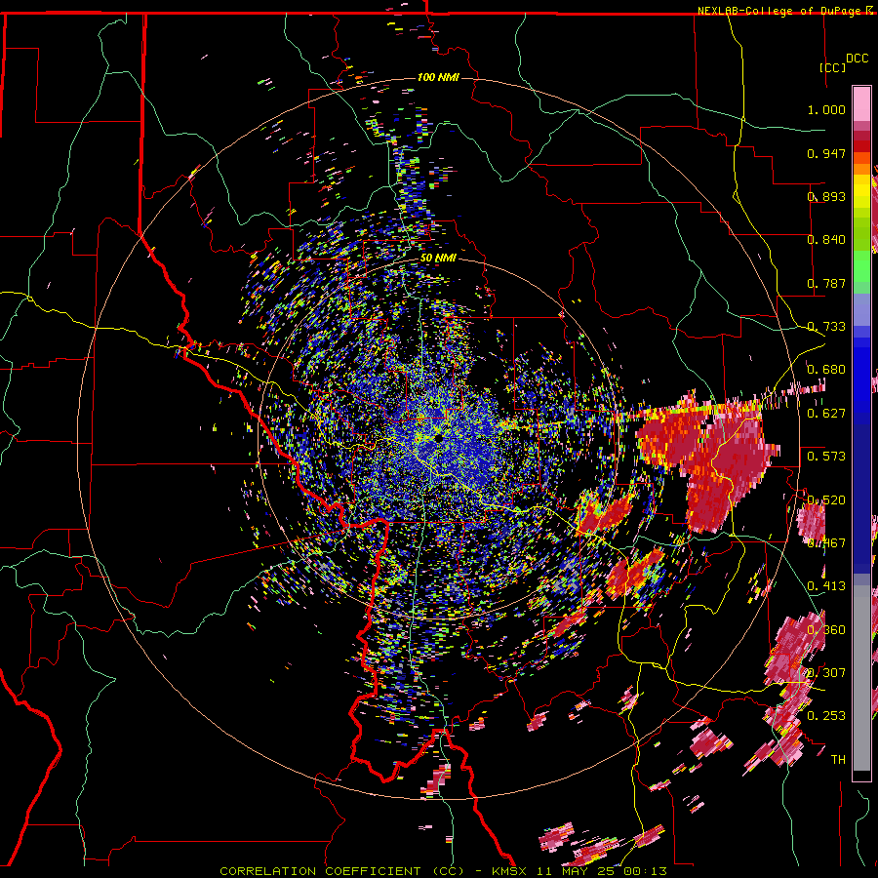Click the 0.680 color scale value
The width and height of the screenshot is (878, 878).
[826, 370]
